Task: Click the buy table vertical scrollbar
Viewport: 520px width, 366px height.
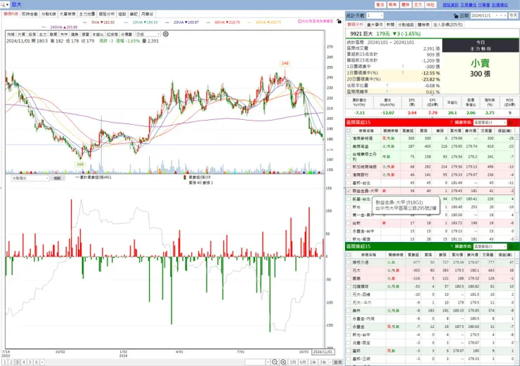Action: coord(517,188)
